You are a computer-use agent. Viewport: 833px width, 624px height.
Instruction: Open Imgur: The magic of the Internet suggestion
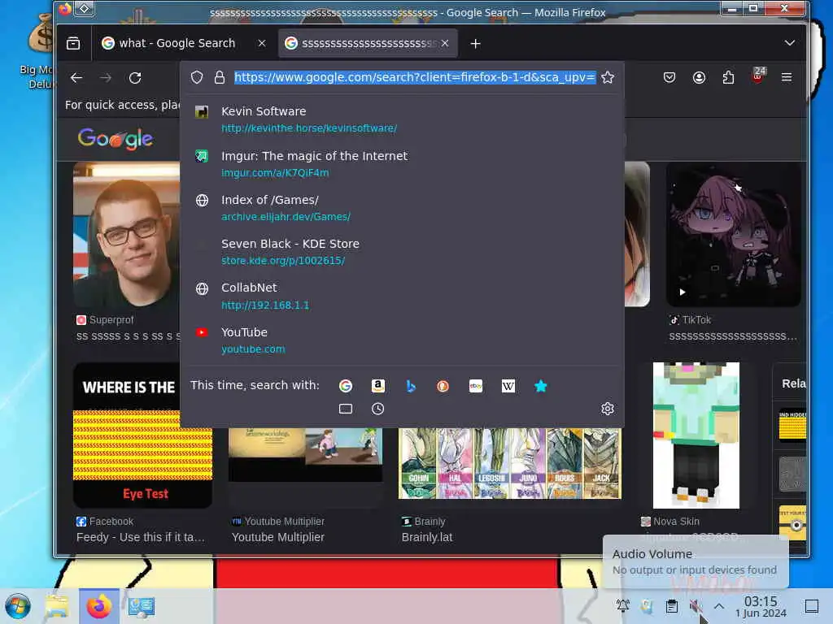pos(402,164)
